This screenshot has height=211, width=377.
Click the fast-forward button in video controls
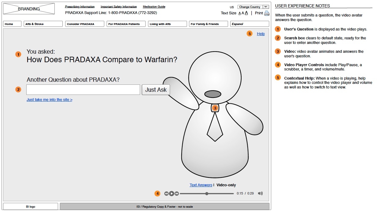pyautogui.click(x=177, y=193)
